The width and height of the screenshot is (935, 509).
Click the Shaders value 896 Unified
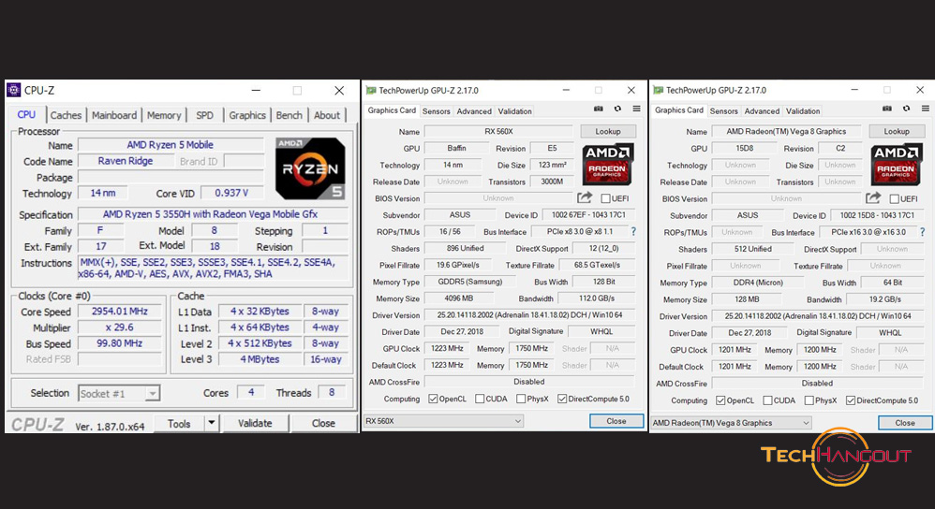465,248
